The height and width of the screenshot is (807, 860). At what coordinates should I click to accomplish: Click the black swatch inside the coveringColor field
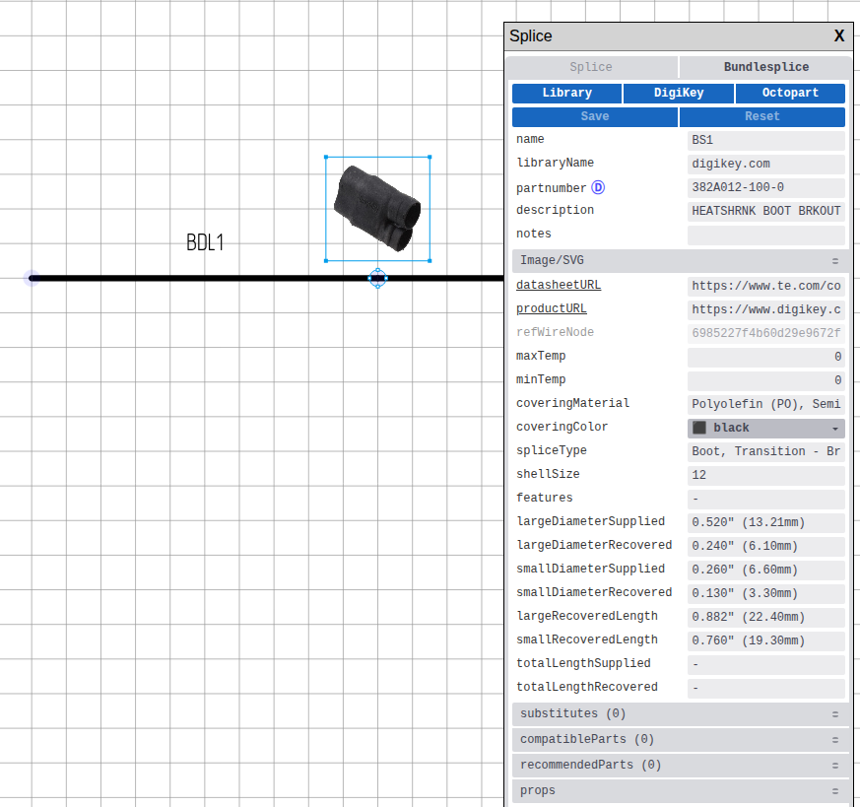click(700, 428)
